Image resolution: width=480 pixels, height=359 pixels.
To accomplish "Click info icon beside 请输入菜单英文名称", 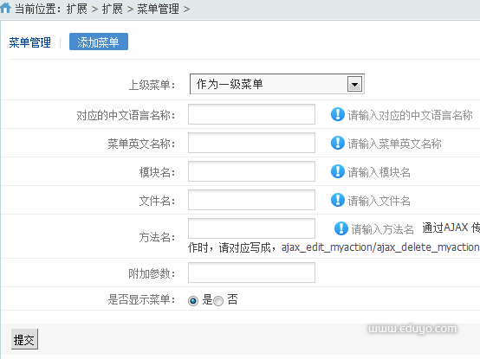I will [338, 143].
